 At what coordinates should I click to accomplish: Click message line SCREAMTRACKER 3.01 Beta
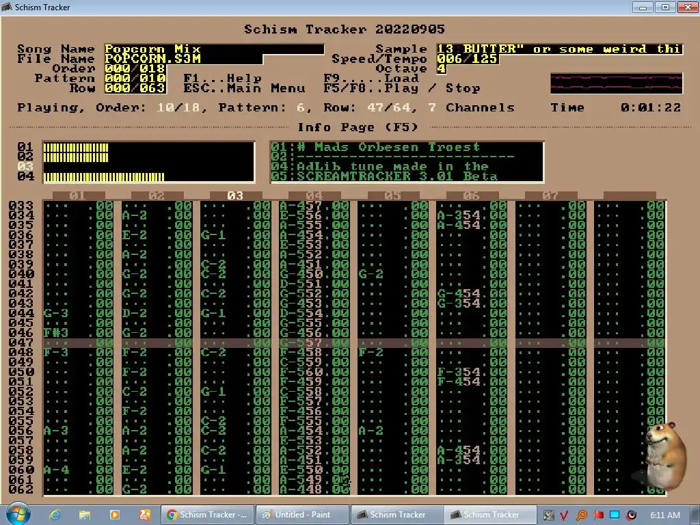[x=397, y=177]
